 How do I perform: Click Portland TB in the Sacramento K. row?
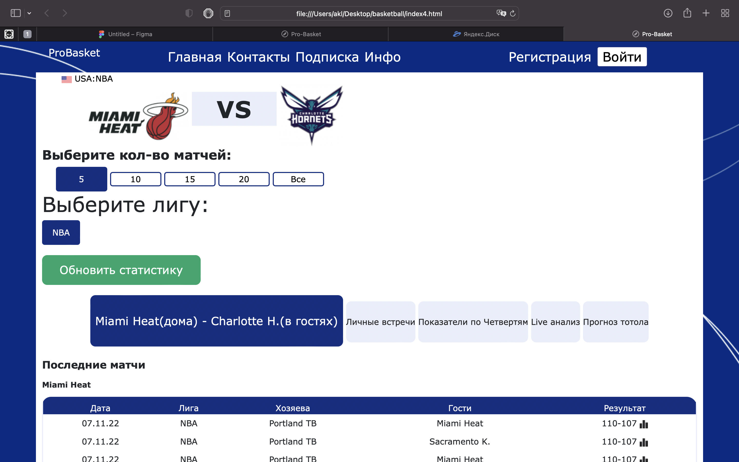pos(293,441)
